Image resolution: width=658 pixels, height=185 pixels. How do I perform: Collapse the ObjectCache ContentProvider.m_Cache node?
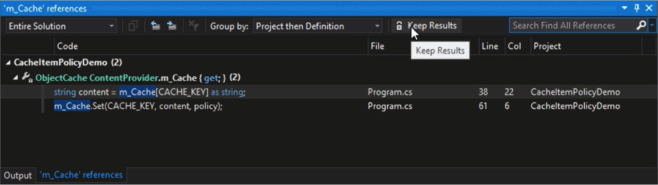pos(16,78)
